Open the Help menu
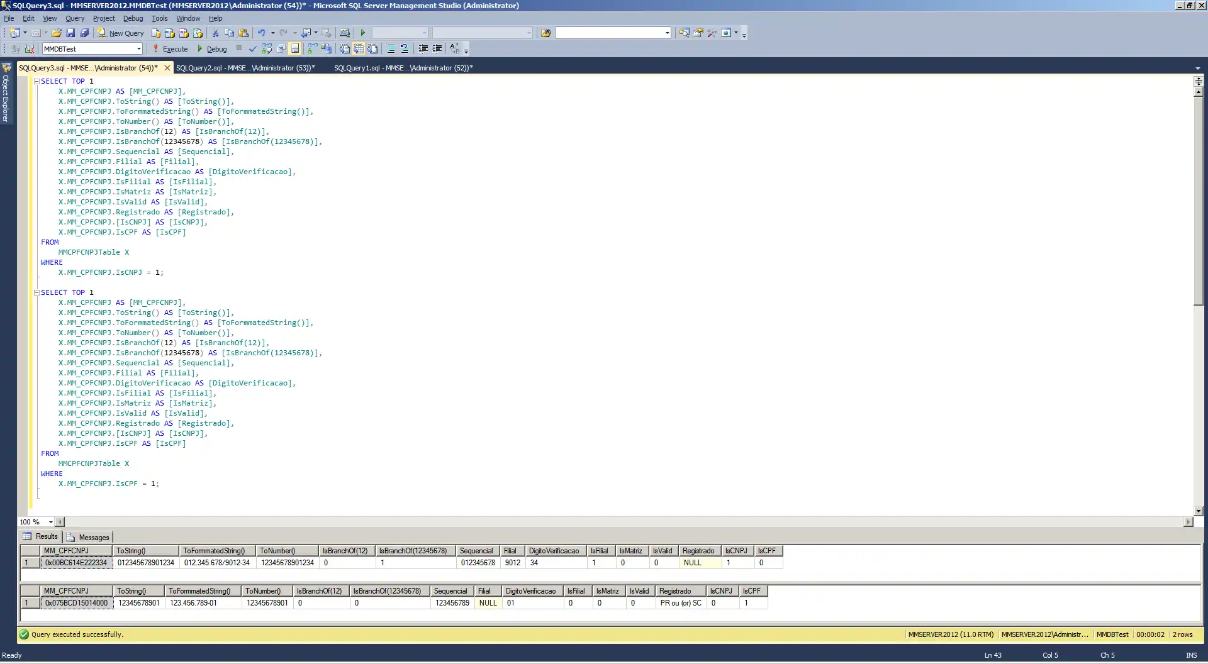 point(216,18)
